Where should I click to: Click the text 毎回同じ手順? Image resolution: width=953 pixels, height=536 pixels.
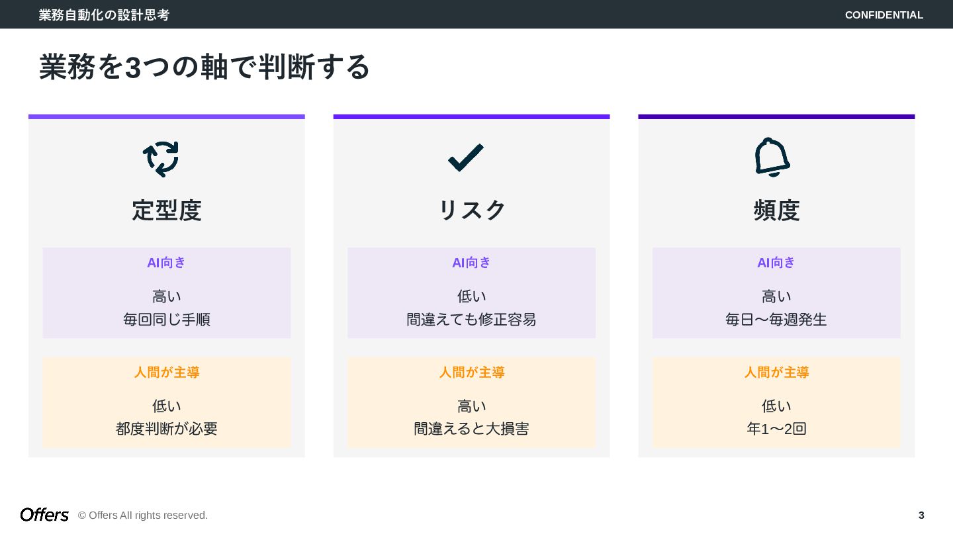point(167,320)
